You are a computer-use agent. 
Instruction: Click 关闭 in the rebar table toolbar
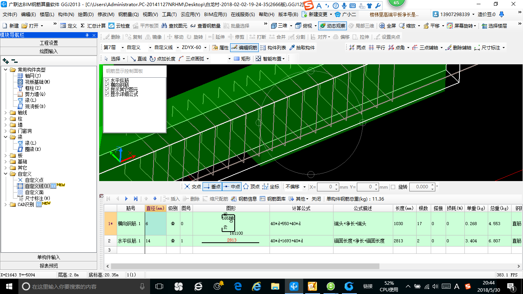(316, 199)
